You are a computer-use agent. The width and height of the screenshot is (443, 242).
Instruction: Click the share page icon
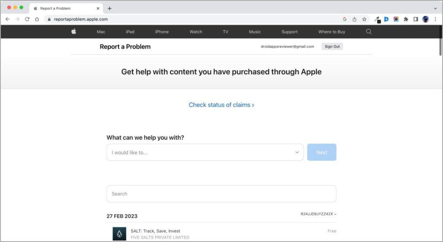click(x=355, y=19)
